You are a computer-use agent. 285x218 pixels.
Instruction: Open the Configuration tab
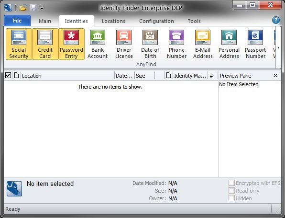156,21
